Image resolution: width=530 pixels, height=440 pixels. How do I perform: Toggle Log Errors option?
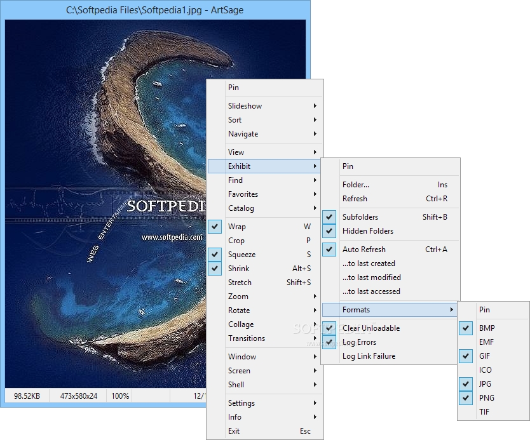389,342
